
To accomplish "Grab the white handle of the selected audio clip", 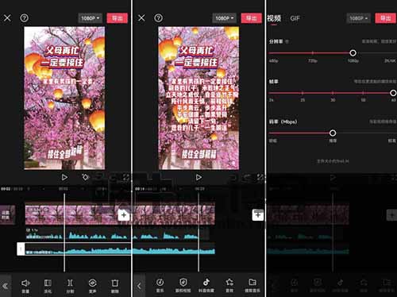I will pyautogui.click(x=21, y=249).
